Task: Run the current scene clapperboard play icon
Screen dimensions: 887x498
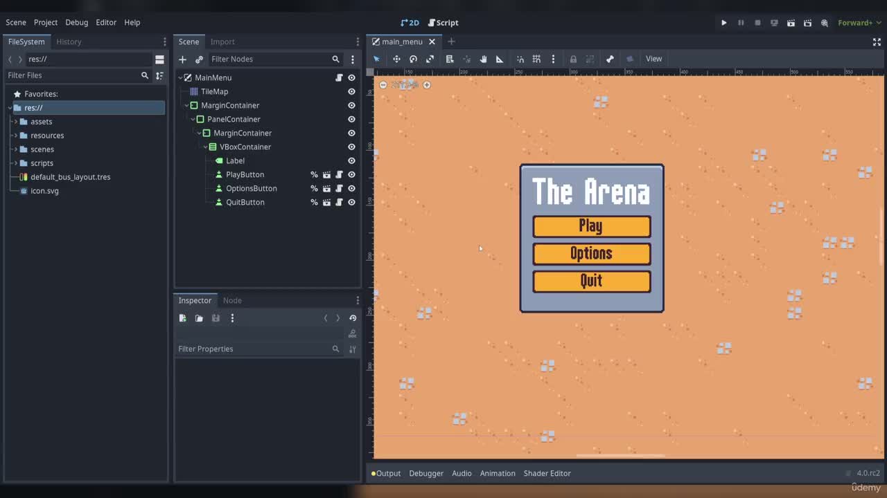Action: pos(791,23)
